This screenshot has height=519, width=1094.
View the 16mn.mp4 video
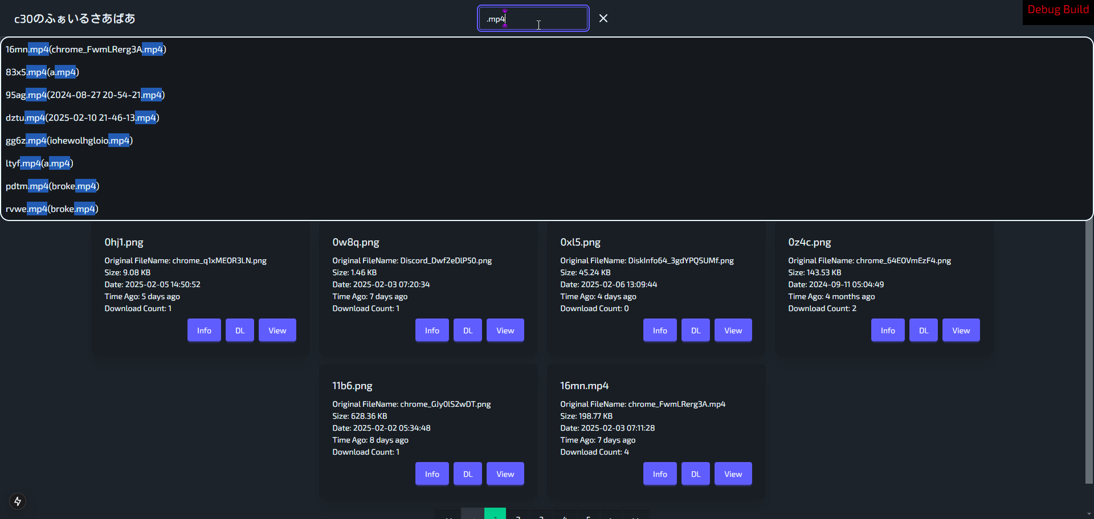click(733, 474)
